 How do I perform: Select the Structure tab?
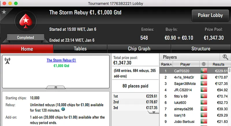pyautogui.click(x=201, y=49)
